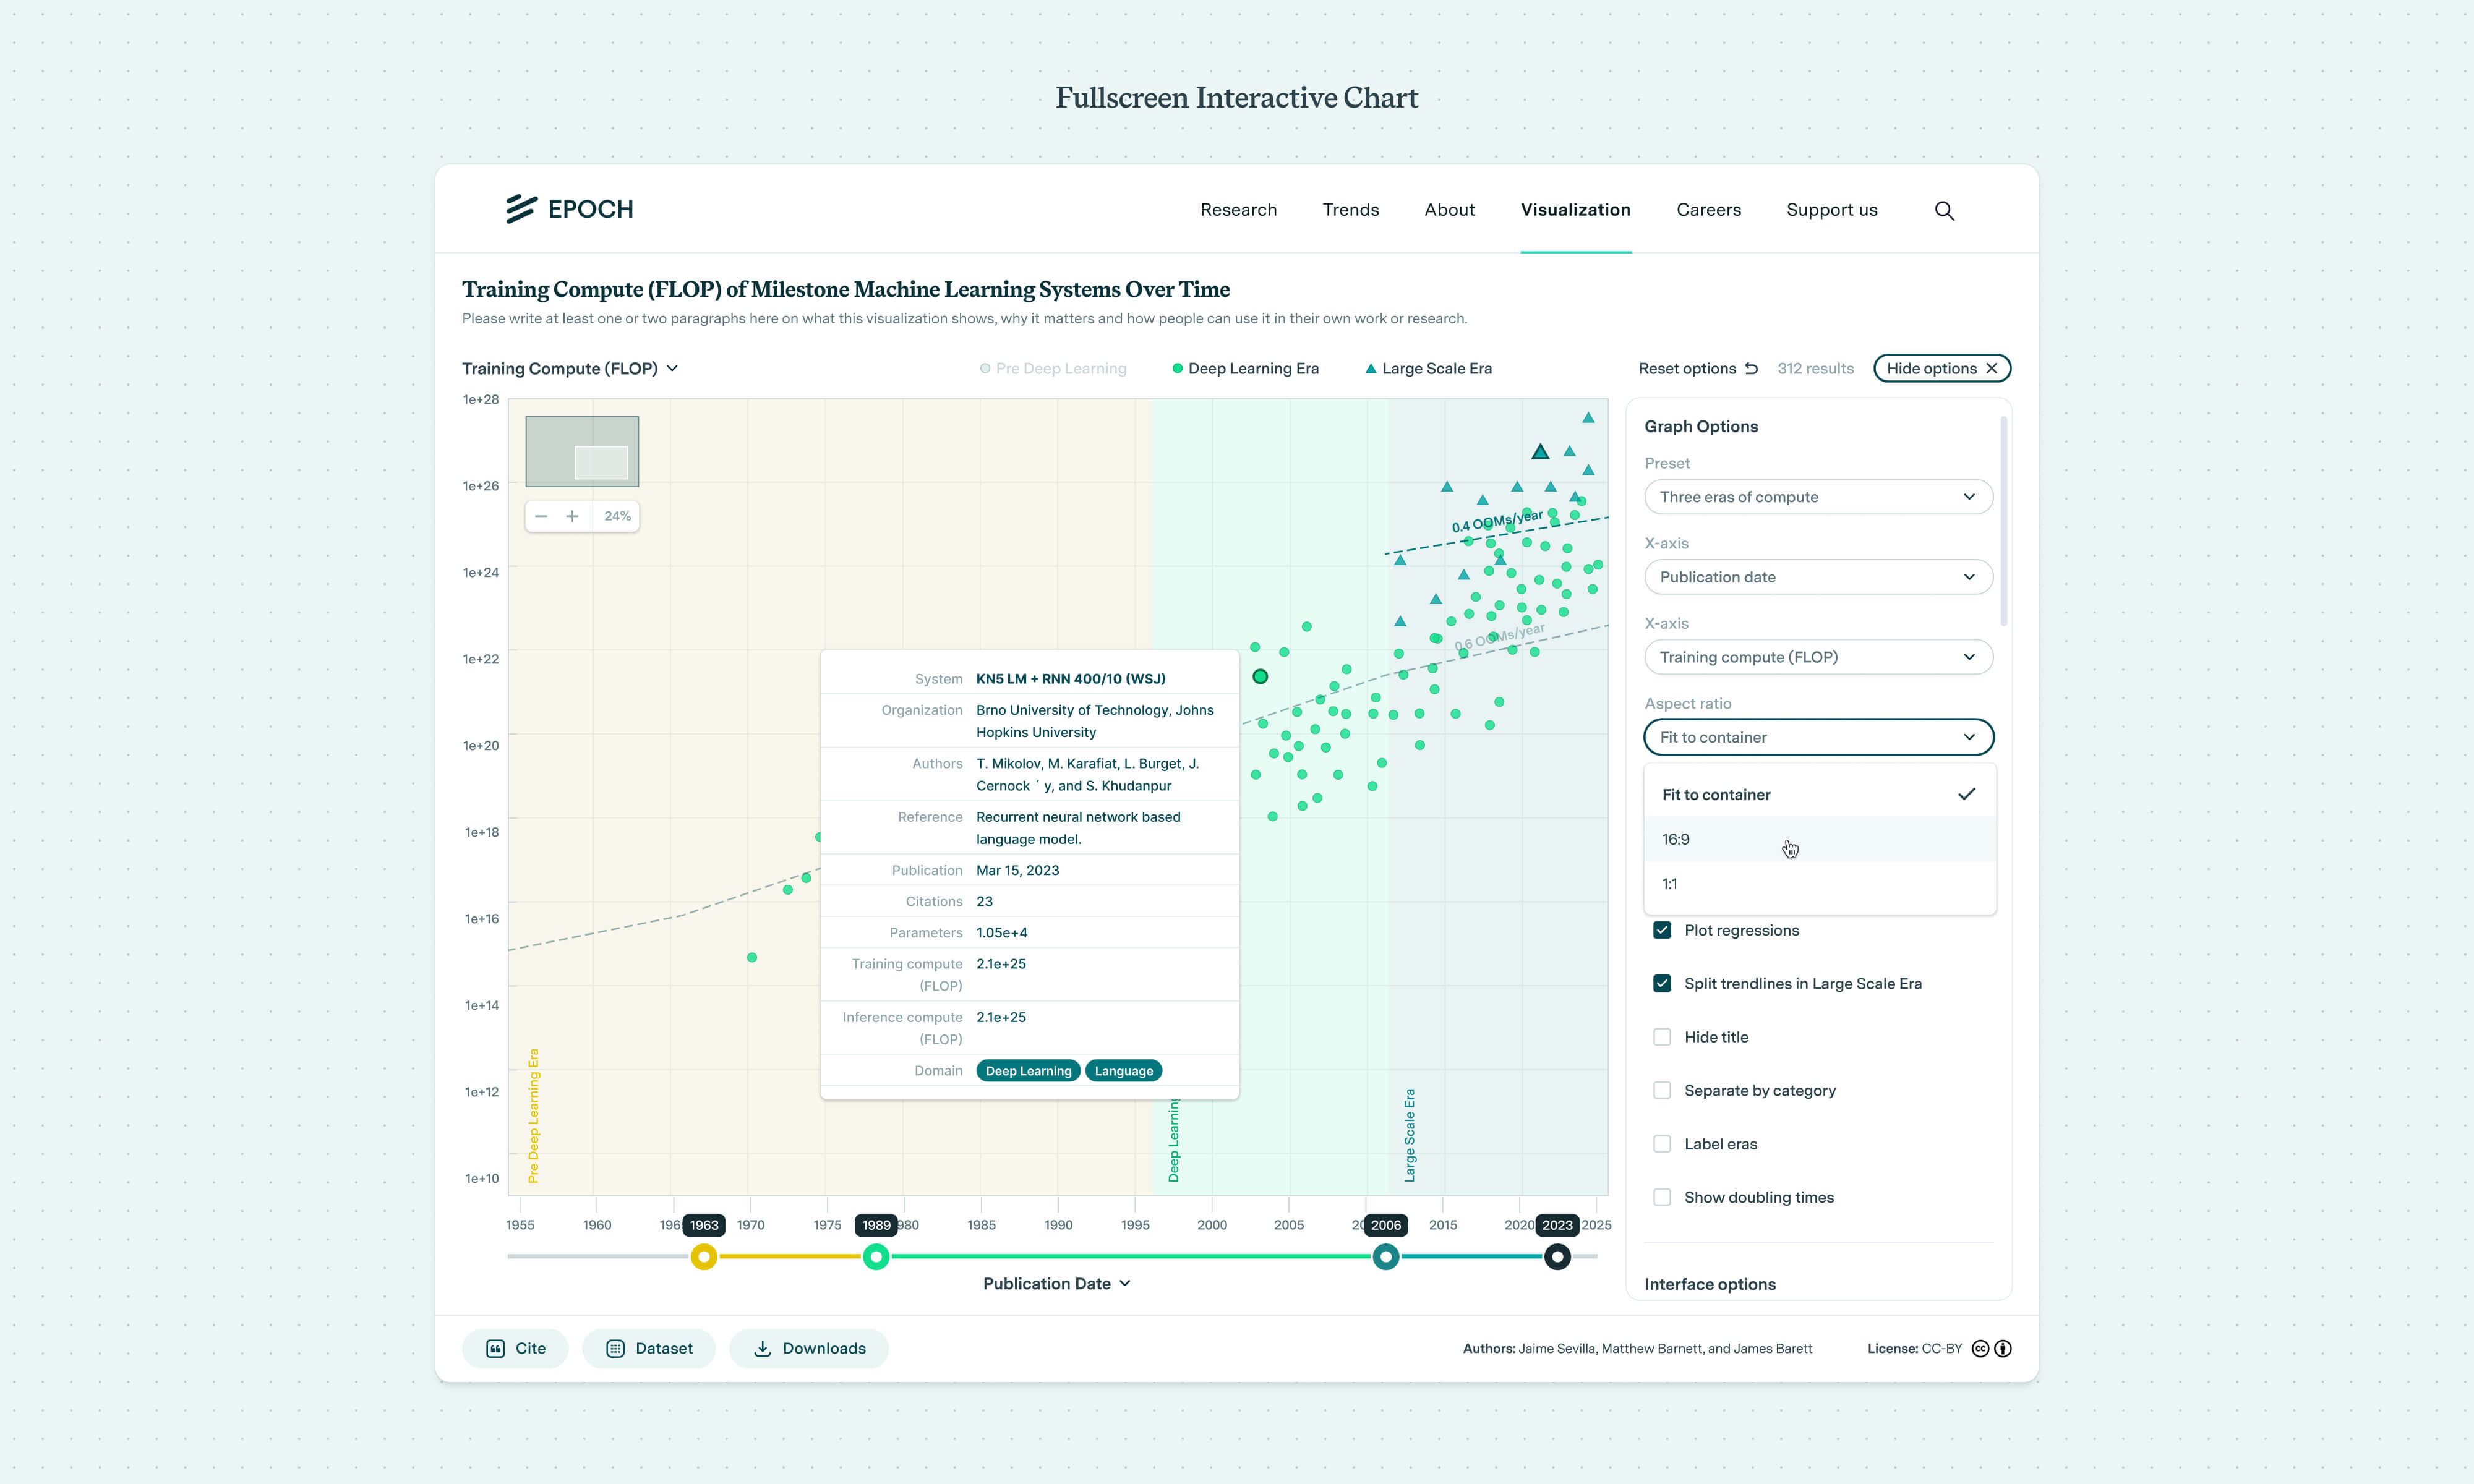Click the zoom in plus icon
Viewport: 2474px width, 1484px height.
[572, 516]
